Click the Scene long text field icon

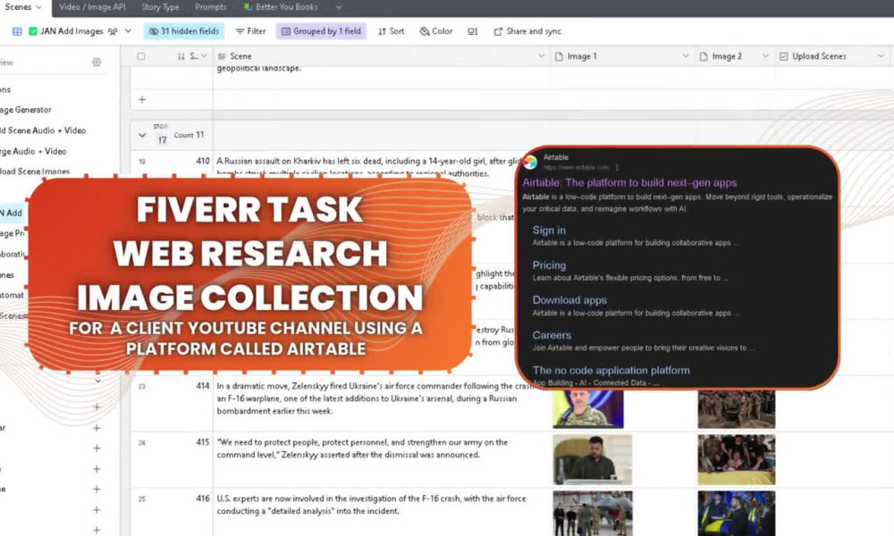tap(222, 56)
